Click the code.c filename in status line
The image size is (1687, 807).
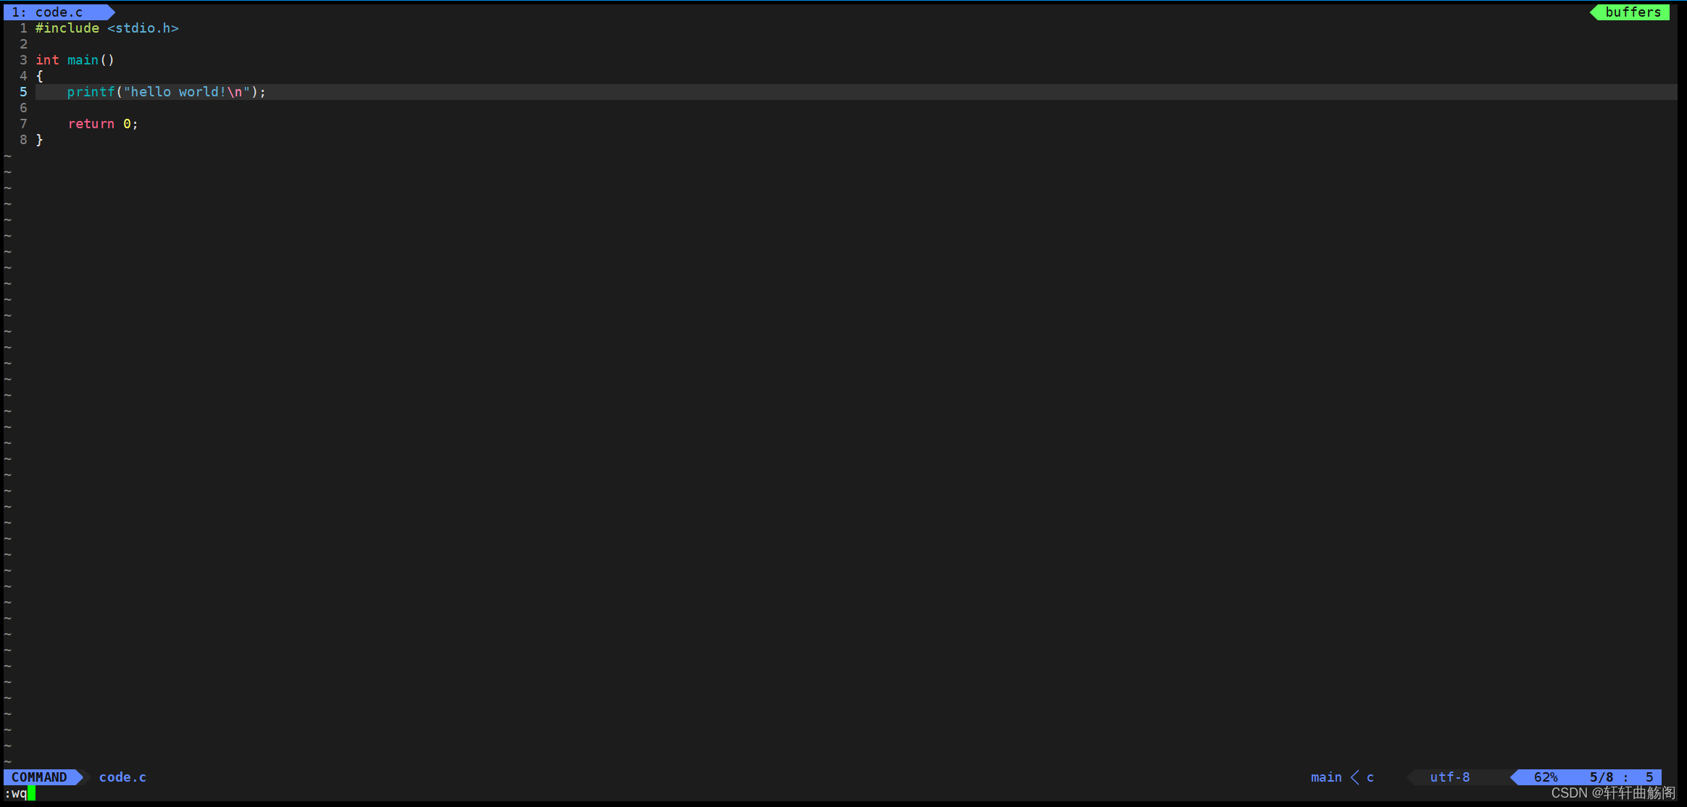pos(122,777)
